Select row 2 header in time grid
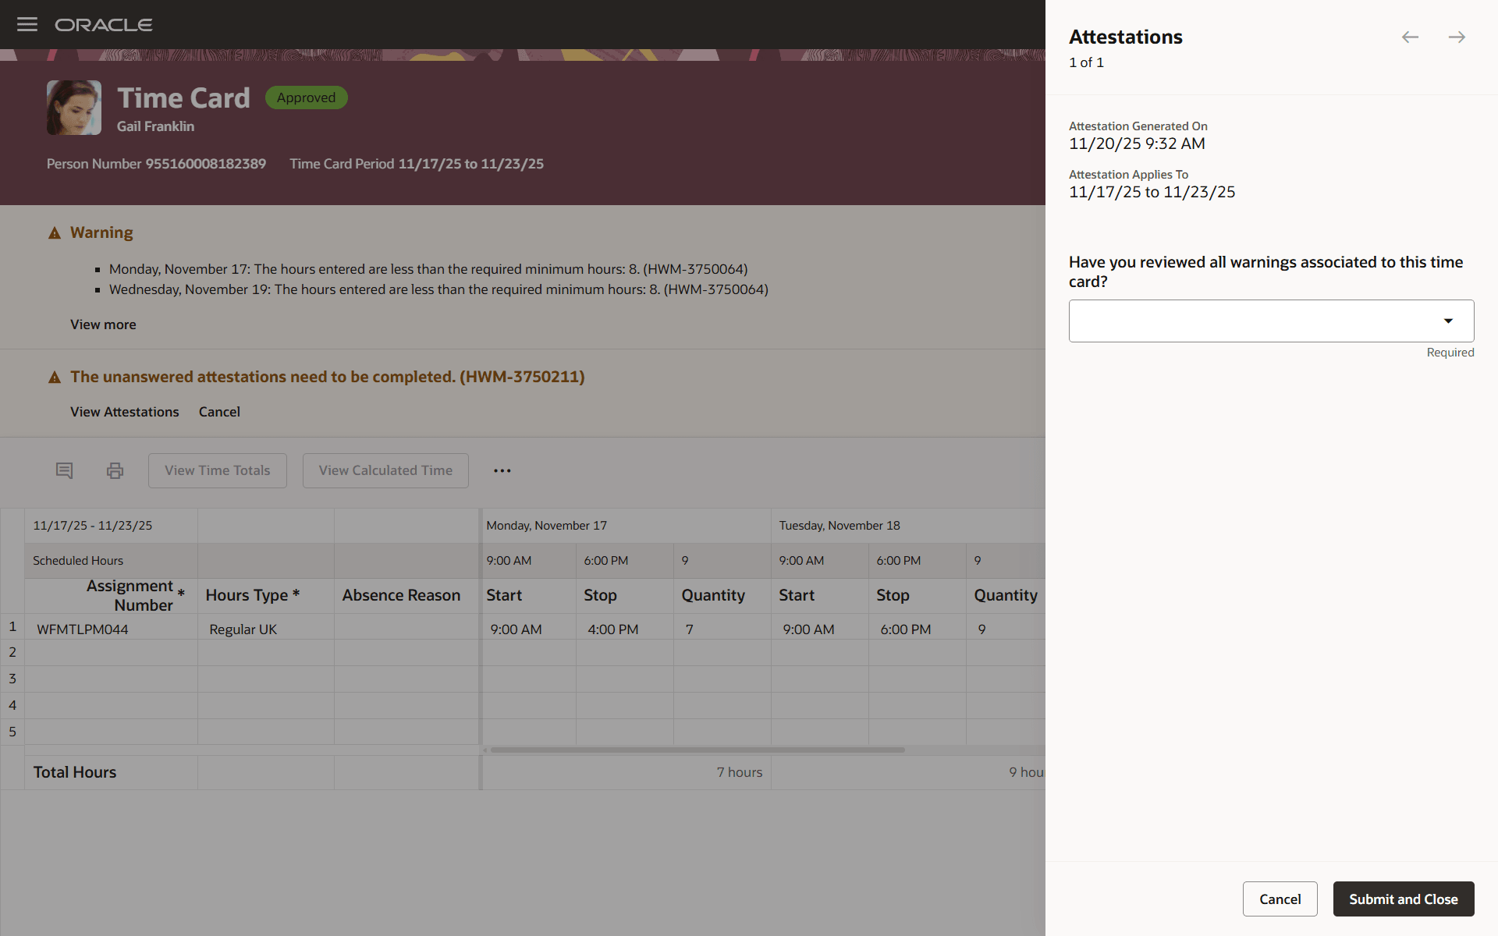Viewport: 1498px width, 936px height. point(12,652)
